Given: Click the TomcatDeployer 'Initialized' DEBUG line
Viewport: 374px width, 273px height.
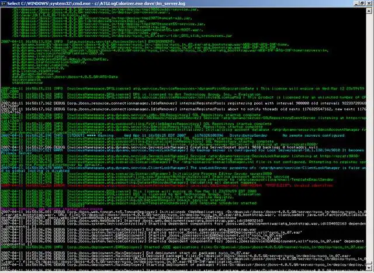Looking at the screenshot, I should 183,212.
